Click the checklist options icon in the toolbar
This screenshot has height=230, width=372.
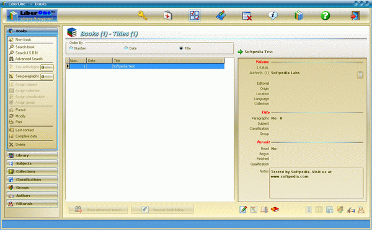[195, 15]
